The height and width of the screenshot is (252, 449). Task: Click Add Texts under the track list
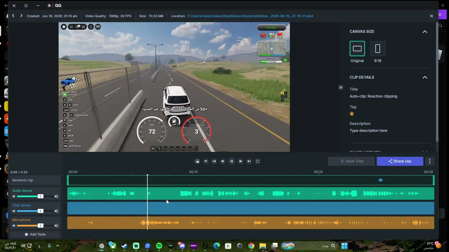tap(35, 234)
